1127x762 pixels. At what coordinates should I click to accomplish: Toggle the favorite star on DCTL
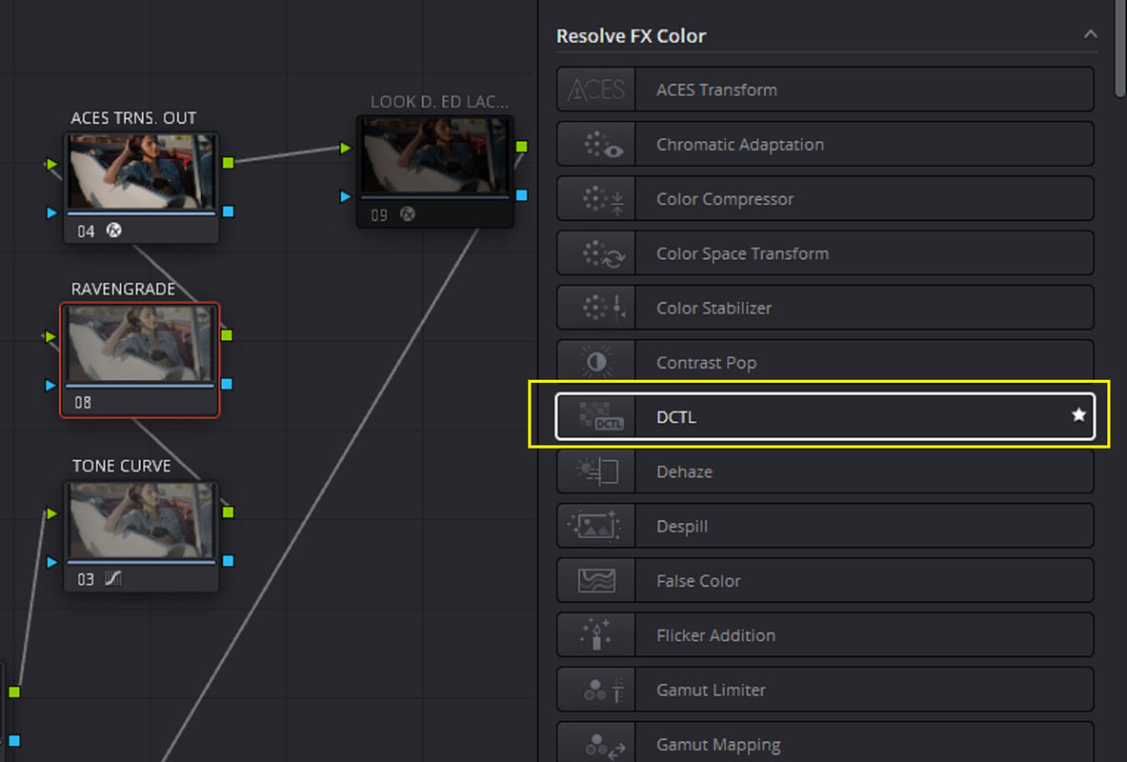pos(1078,414)
